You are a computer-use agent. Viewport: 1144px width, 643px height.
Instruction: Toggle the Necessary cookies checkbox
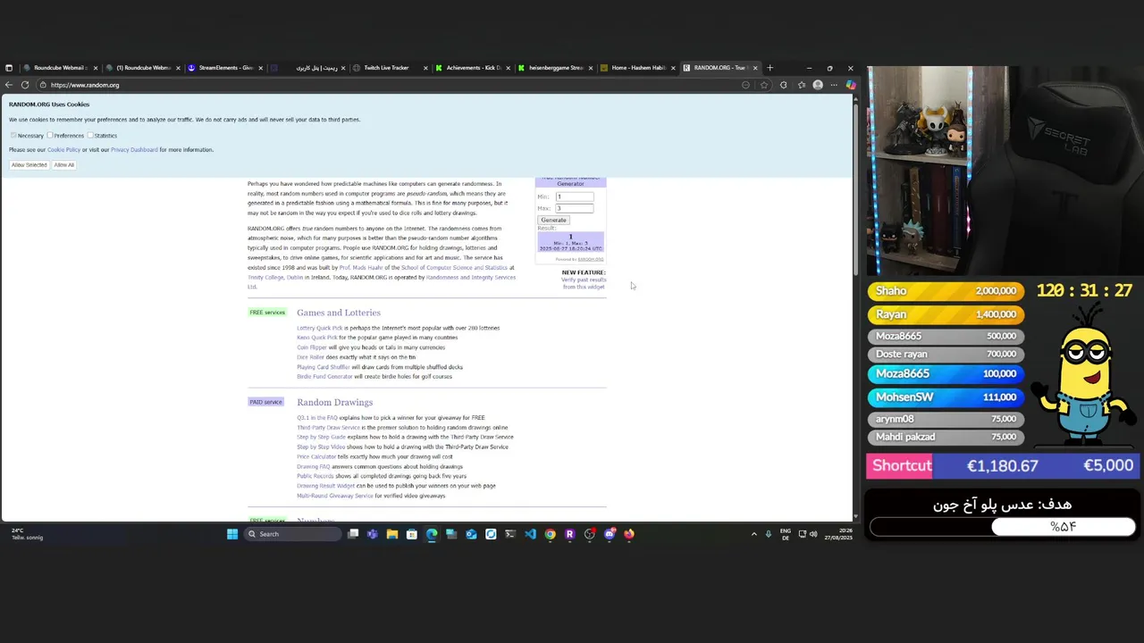point(13,135)
